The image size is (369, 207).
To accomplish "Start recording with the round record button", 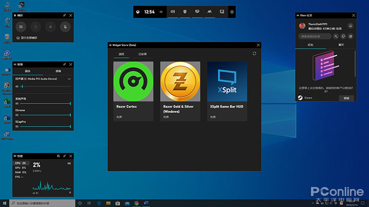I will 51,27.
